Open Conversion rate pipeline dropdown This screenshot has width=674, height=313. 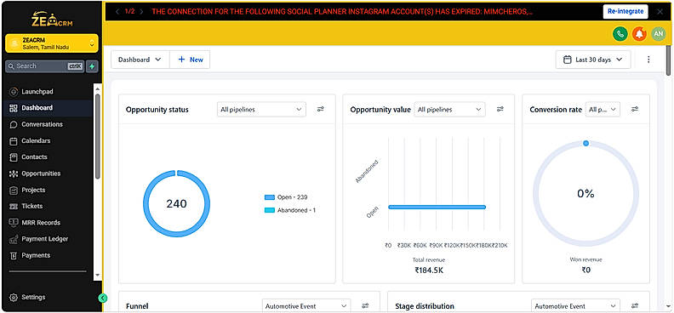click(x=603, y=110)
